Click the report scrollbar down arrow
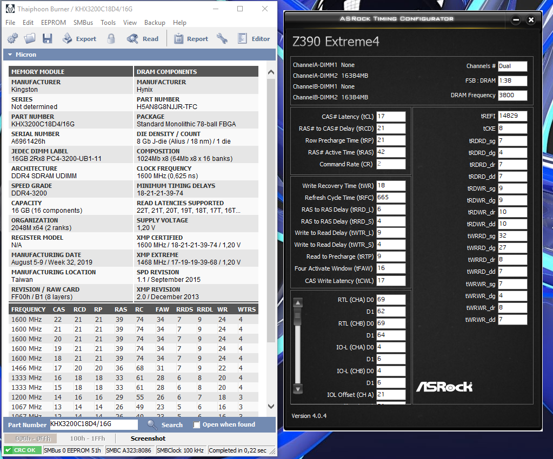Viewport: 553px width, 459px height. [x=271, y=406]
